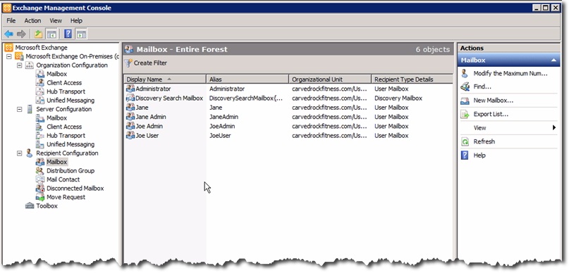Select the Joe Admin display name
This screenshot has height=273, width=569.
pyautogui.click(x=149, y=127)
